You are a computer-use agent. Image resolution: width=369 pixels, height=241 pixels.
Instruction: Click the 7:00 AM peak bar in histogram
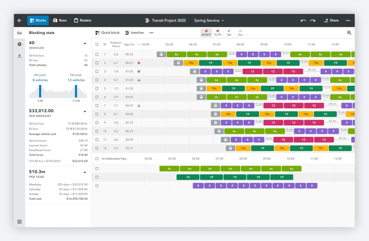(x=40, y=92)
